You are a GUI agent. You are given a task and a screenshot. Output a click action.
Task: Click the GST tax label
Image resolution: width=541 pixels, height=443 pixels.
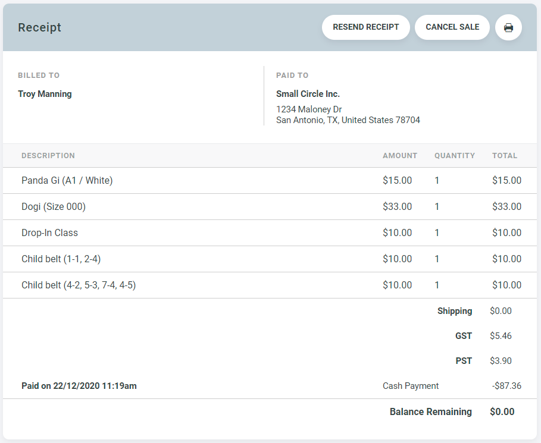click(463, 336)
